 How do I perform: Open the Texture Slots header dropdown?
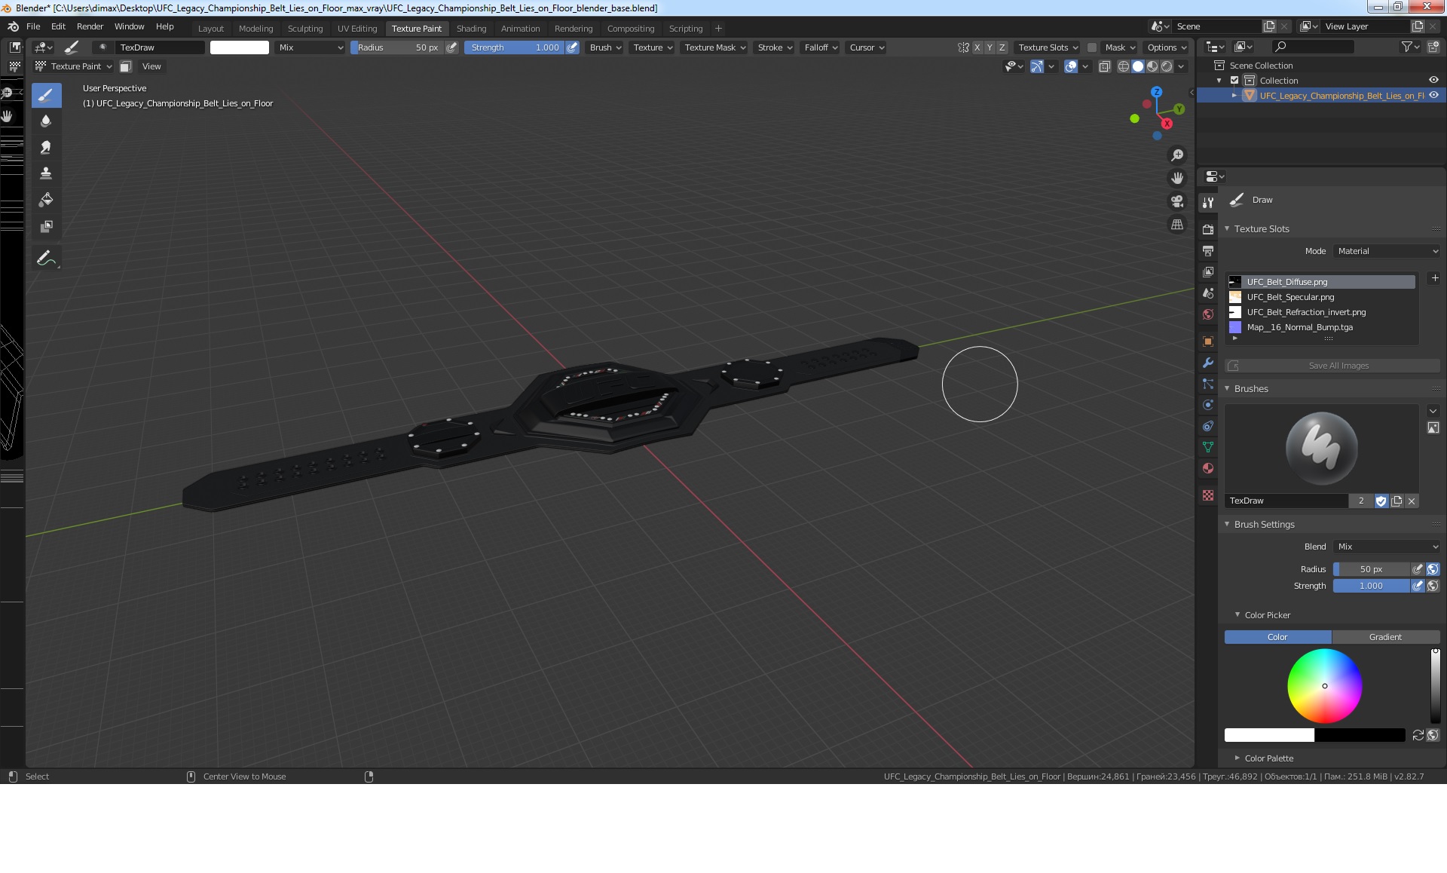pyautogui.click(x=1048, y=47)
